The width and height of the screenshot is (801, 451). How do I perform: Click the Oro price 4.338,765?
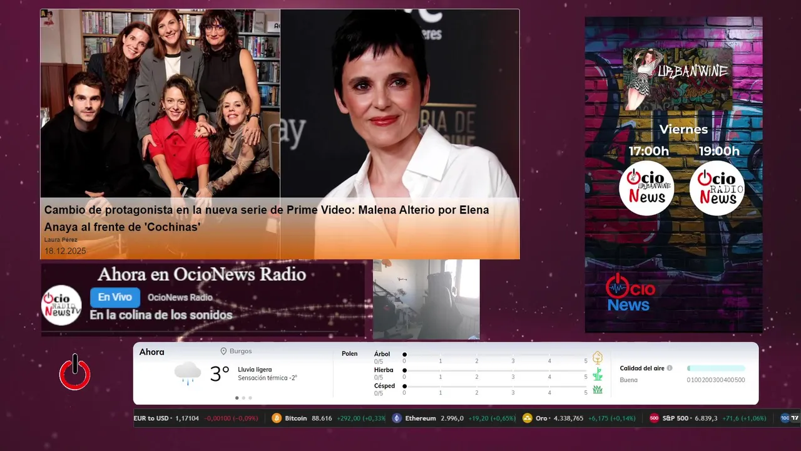pyautogui.click(x=568, y=418)
